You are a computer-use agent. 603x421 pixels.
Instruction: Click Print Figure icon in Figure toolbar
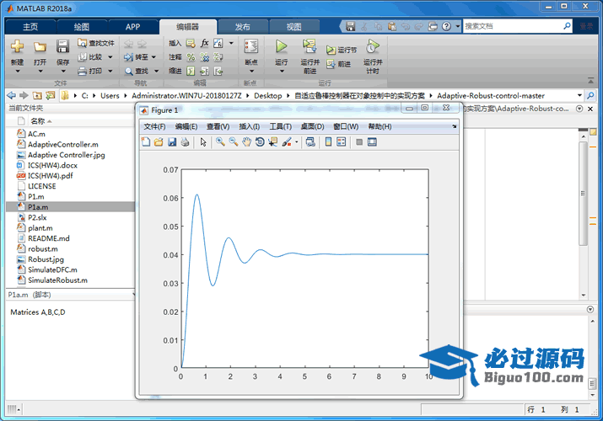(x=185, y=142)
